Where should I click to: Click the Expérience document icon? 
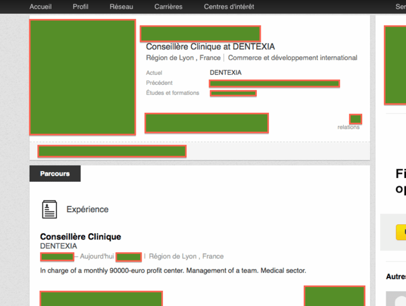[x=49, y=209]
